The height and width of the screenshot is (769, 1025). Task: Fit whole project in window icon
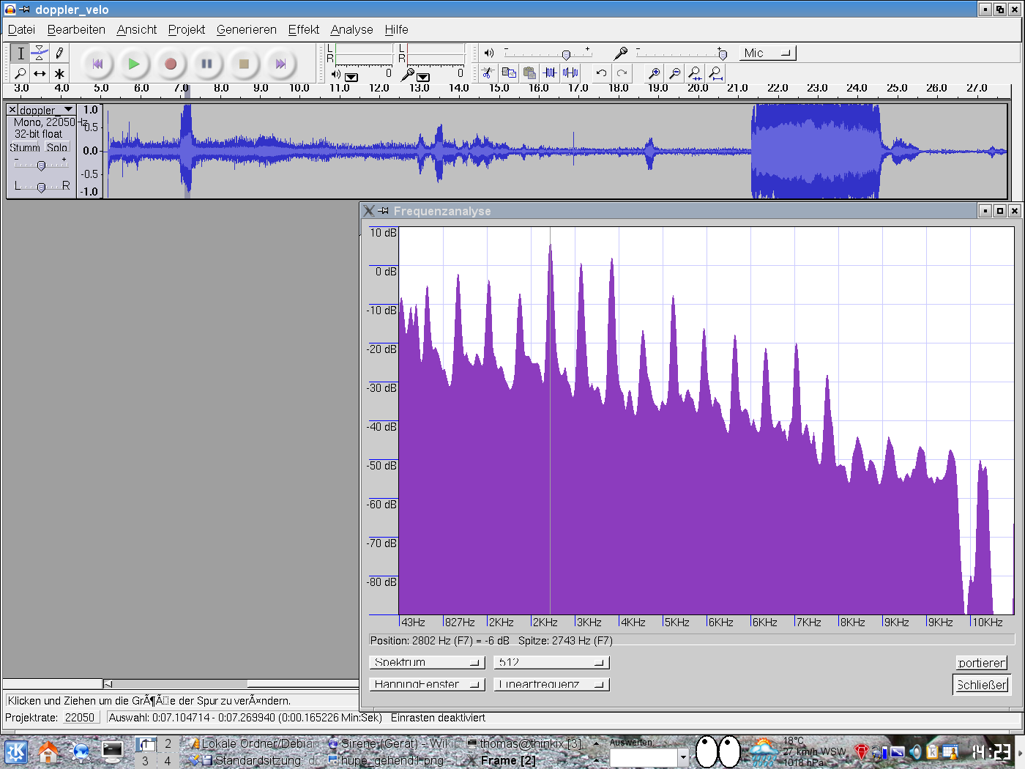[715, 73]
